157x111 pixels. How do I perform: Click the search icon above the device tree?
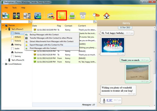click(30, 21)
